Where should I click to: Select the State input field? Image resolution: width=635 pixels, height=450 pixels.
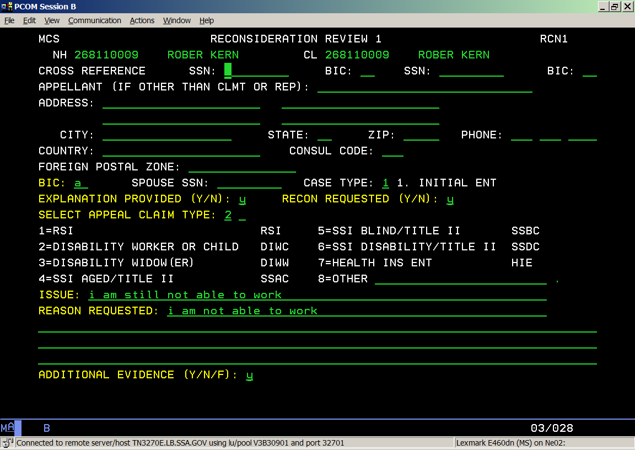pyautogui.click(x=325, y=135)
